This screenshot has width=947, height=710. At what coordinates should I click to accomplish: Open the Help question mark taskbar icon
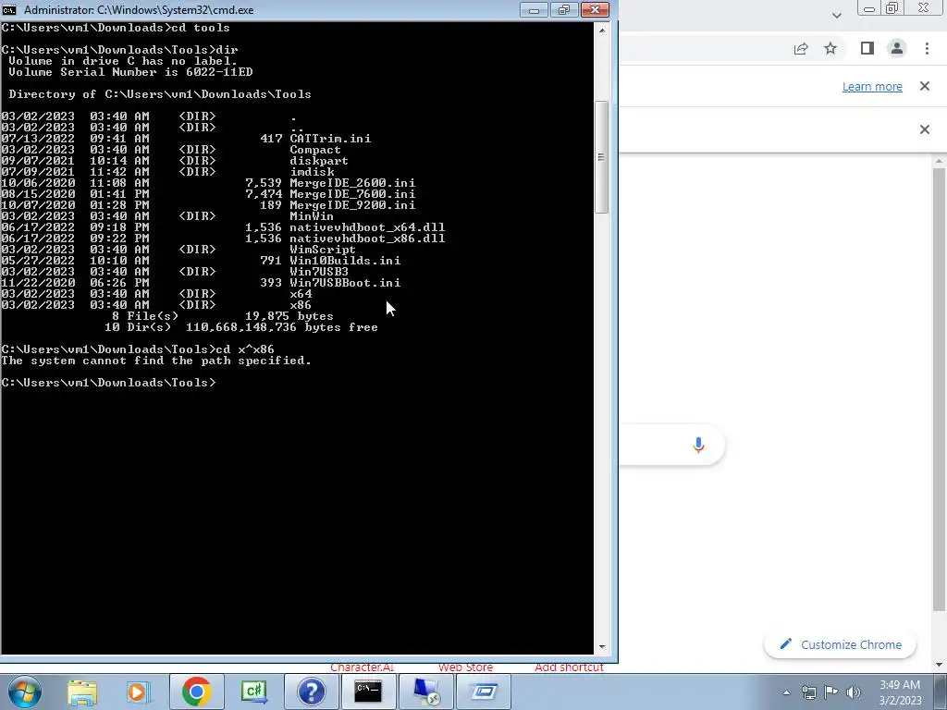pyautogui.click(x=311, y=692)
